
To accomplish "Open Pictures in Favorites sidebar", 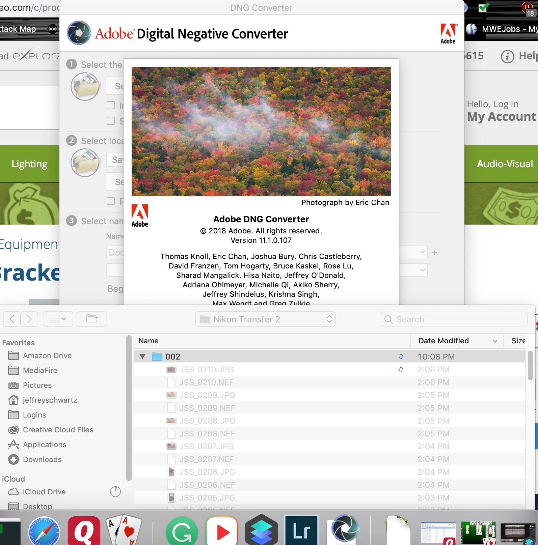I will click(x=37, y=385).
